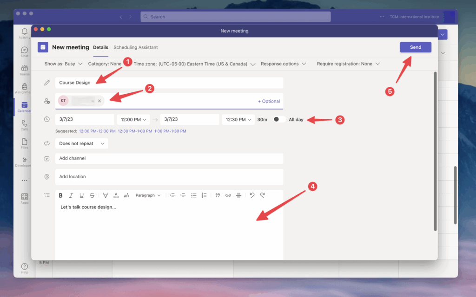Open Calls in the Teams sidebar
This screenshot has height=297, width=476.
click(24, 125)
